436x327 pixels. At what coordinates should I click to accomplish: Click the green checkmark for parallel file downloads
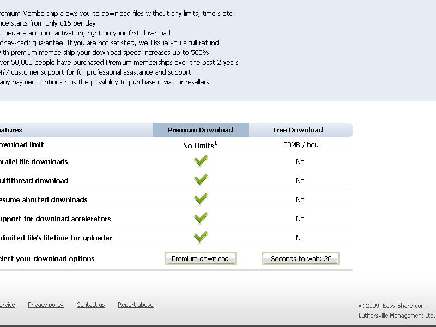point(201,161)
